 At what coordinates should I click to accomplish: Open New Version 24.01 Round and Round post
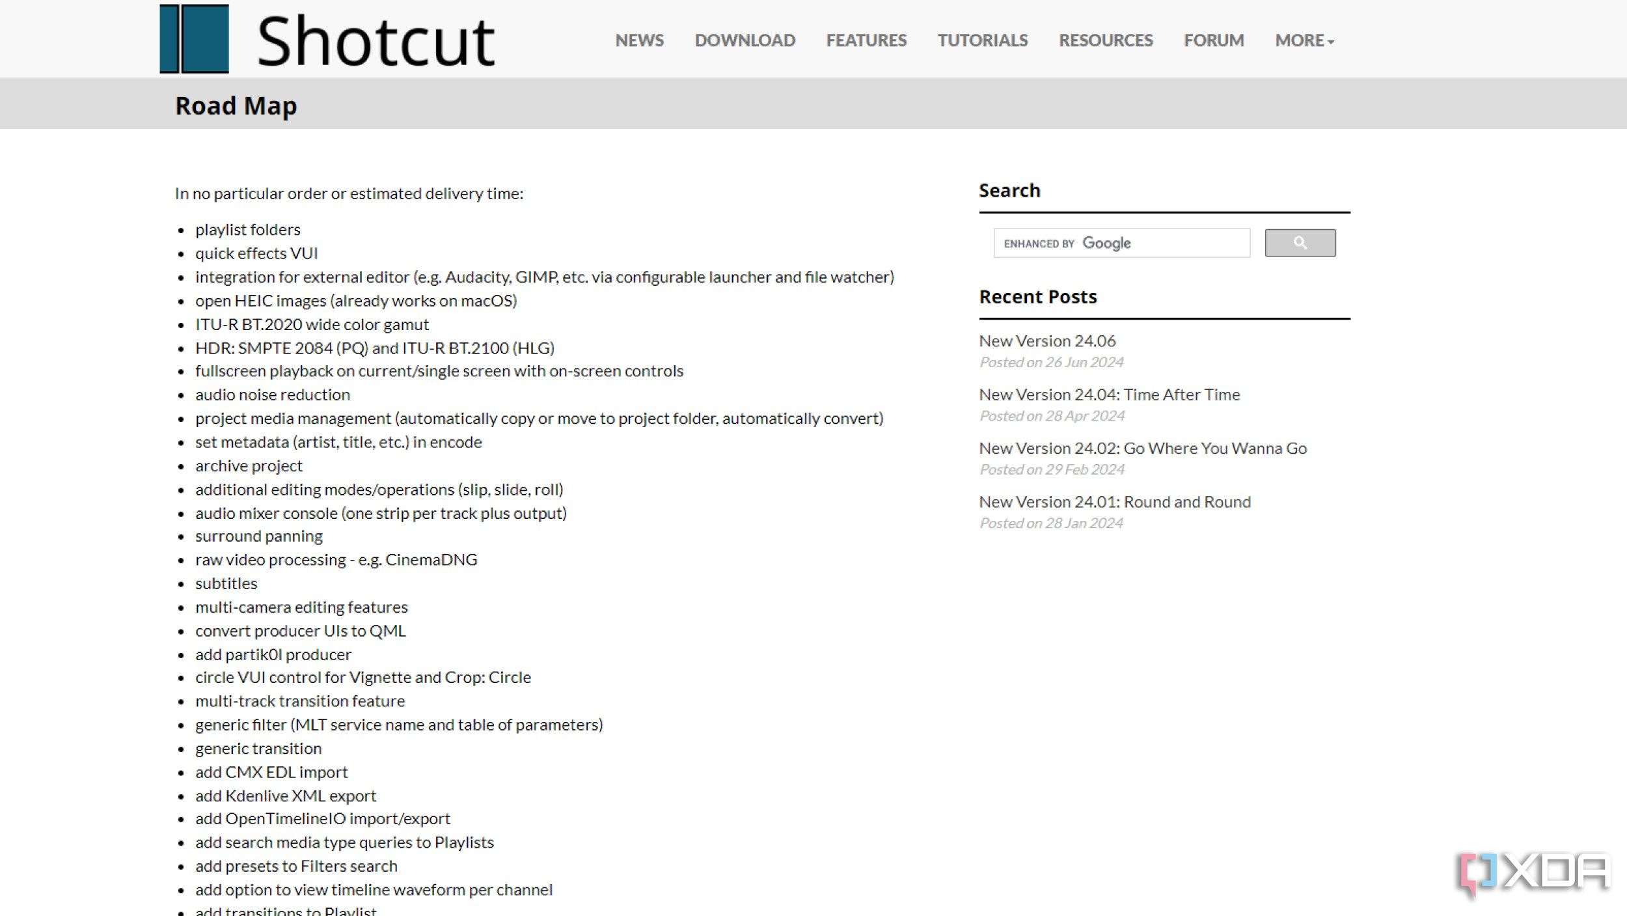click(1114, 500)
